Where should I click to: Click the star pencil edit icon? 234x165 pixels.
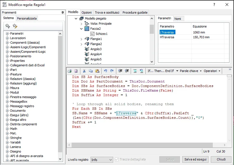pyautogui.click(x=15, y=26)
